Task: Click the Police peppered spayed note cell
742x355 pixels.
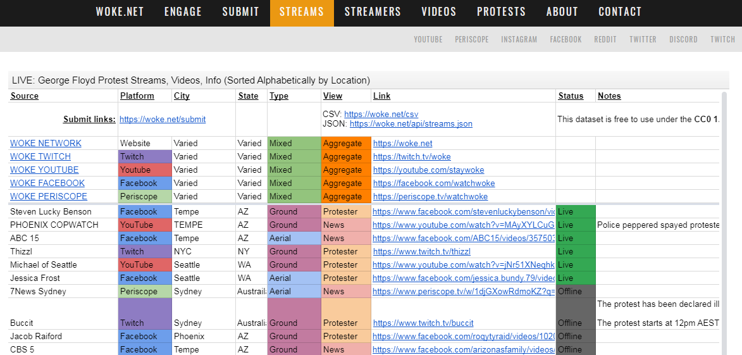Action: click(x=658, y=225)
